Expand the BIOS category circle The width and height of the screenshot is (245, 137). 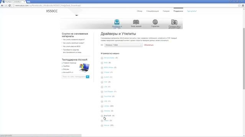tap(102, 63)
